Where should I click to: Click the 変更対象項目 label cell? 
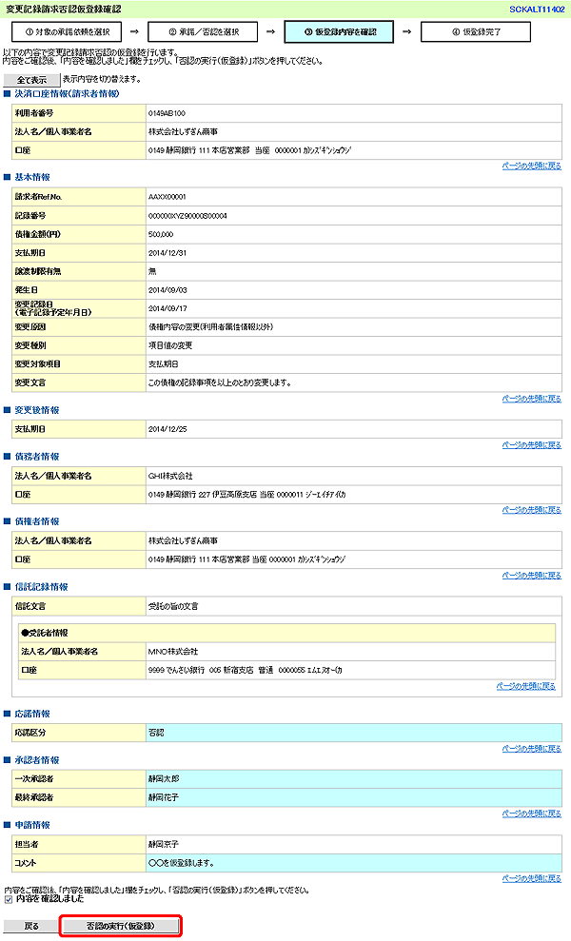[x=79, y=364]
